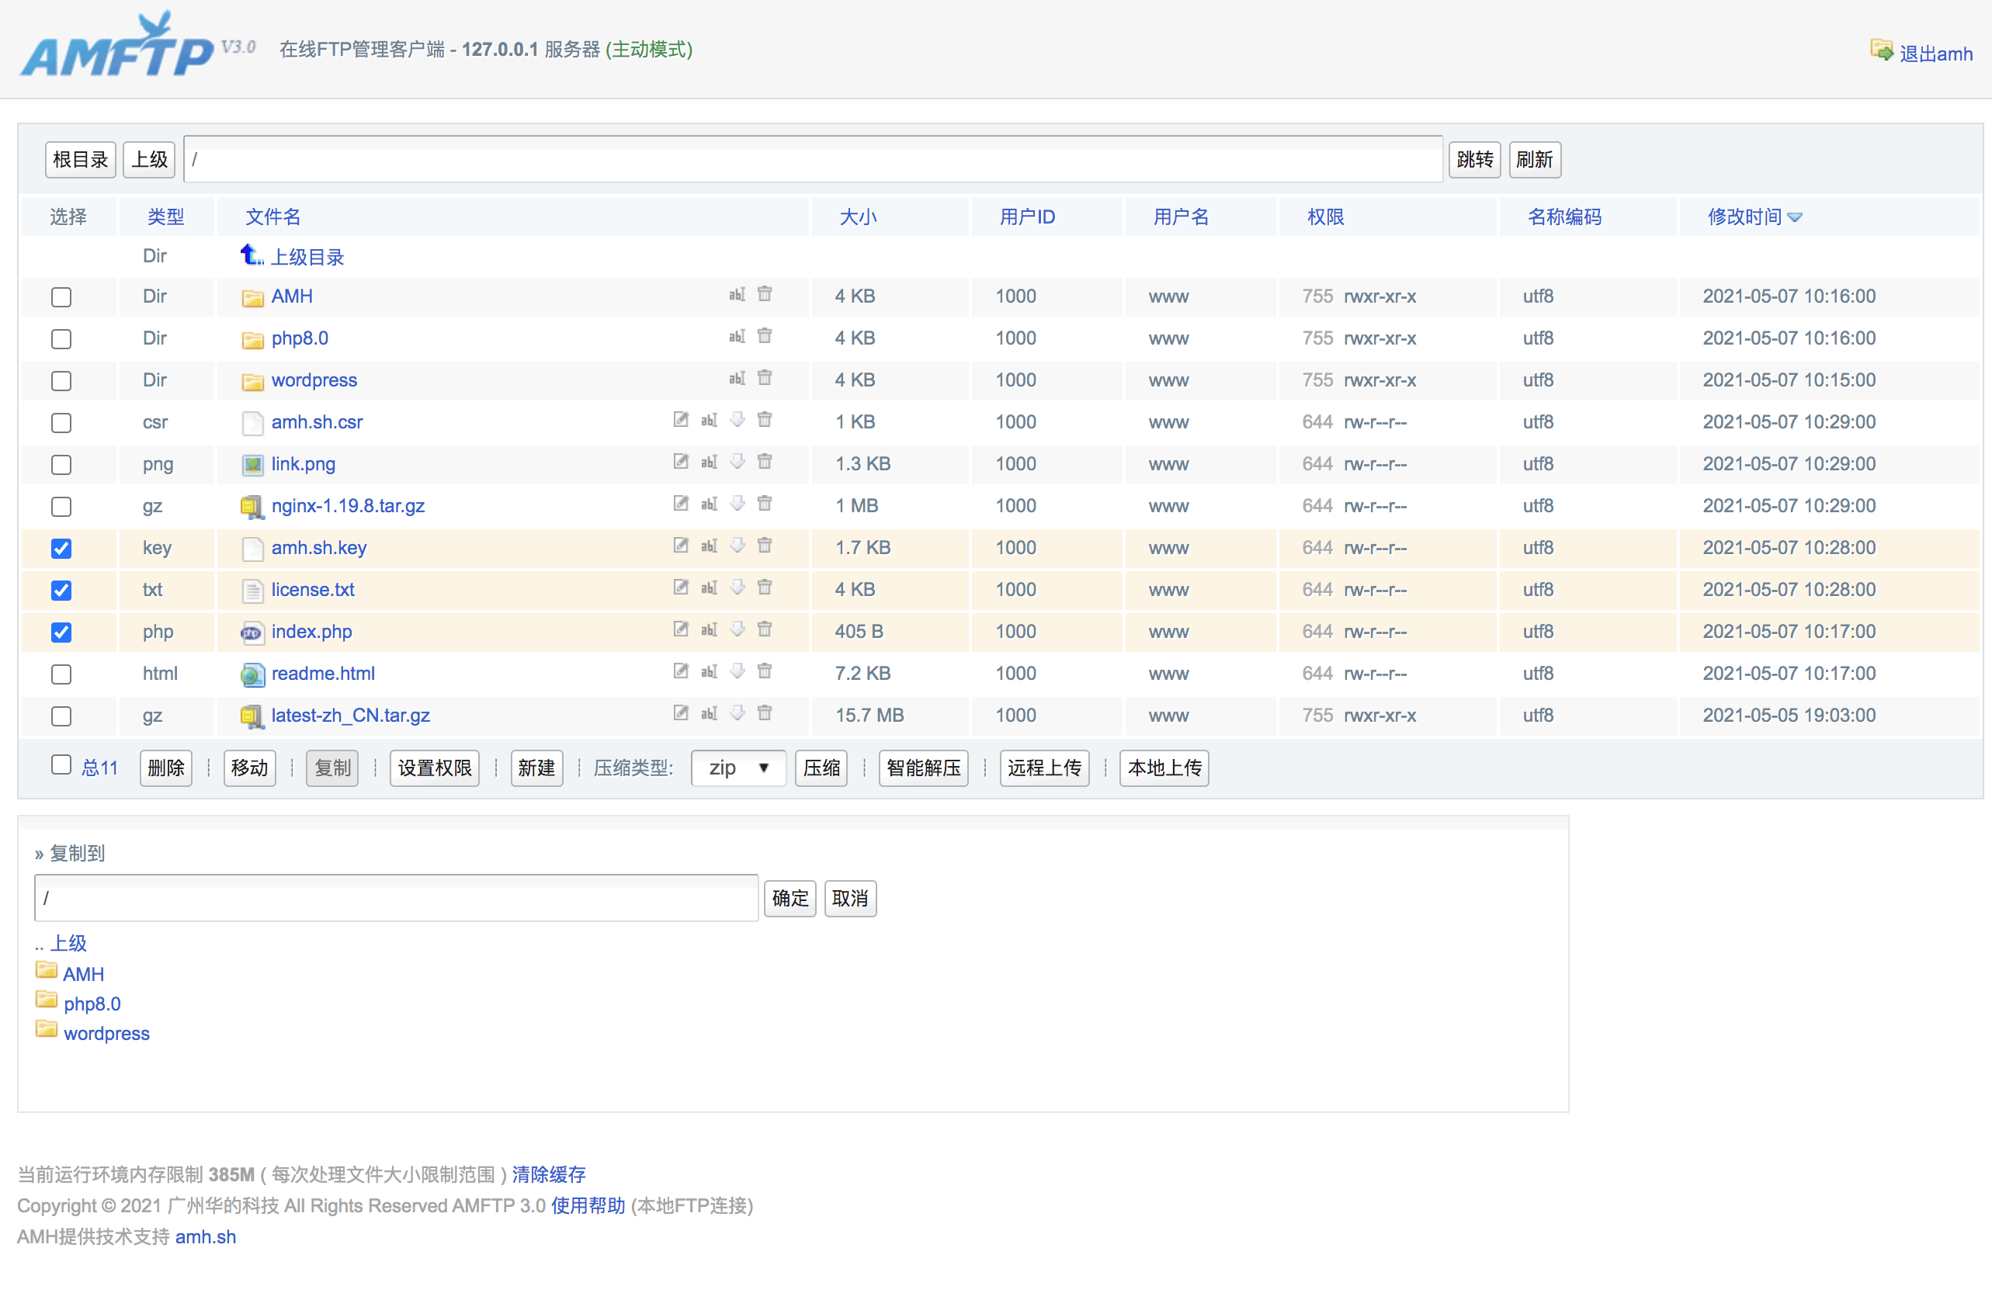Sort by 修改时间 column header arrow
The width and height of the screenshot is (1992, 1293).
click(1795, 217)
